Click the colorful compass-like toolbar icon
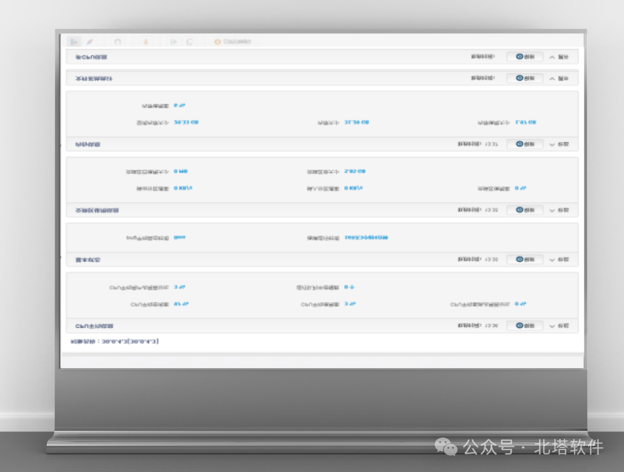The width and height of the screenshot is (624, 472). click(90, 41)
